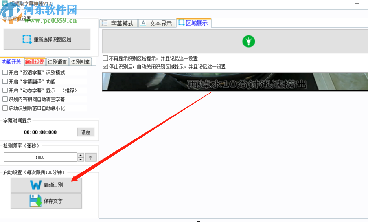
Task: Click the 重新选择识图区域 button
Action: coord(47,39)
